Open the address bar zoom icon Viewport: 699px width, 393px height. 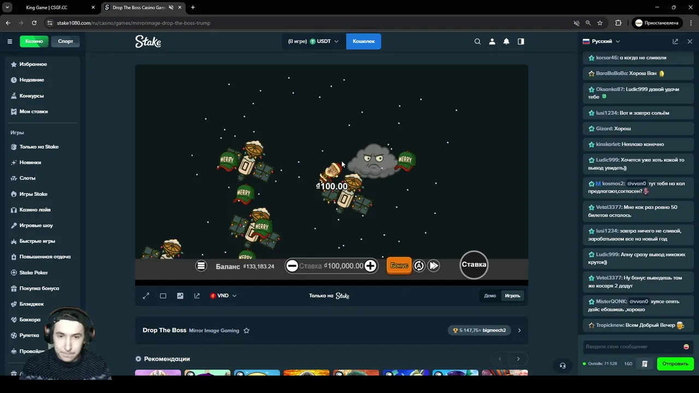[x=588, y=23]
